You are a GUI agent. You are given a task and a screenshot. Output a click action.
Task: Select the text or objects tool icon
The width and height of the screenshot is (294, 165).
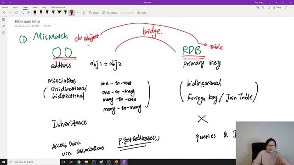pyautogui.click(x=17, y=13)
